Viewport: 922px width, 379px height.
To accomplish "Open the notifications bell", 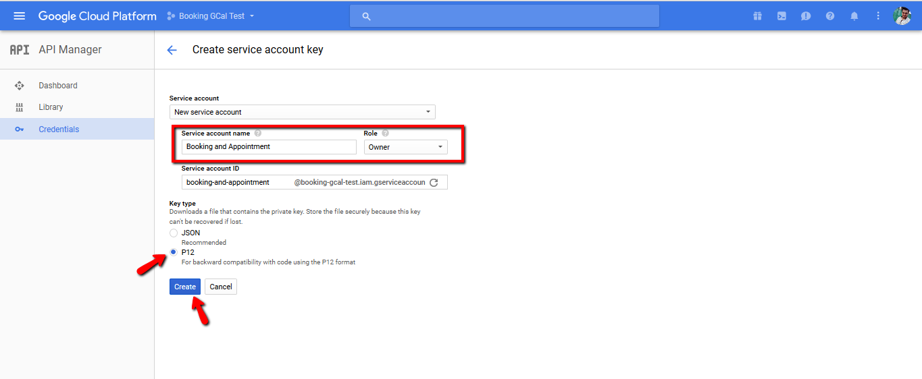I will click(854, 16).
